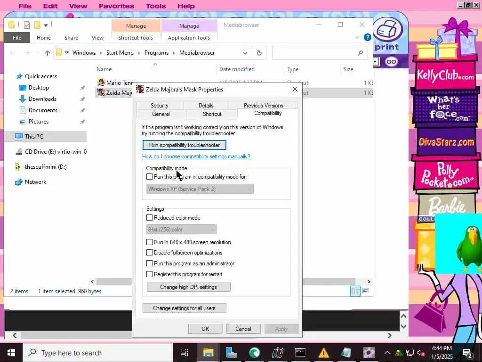Screen dimensions: 482x362
Task: Open How do I choose compatibility settings link
Action: [197, 156]
